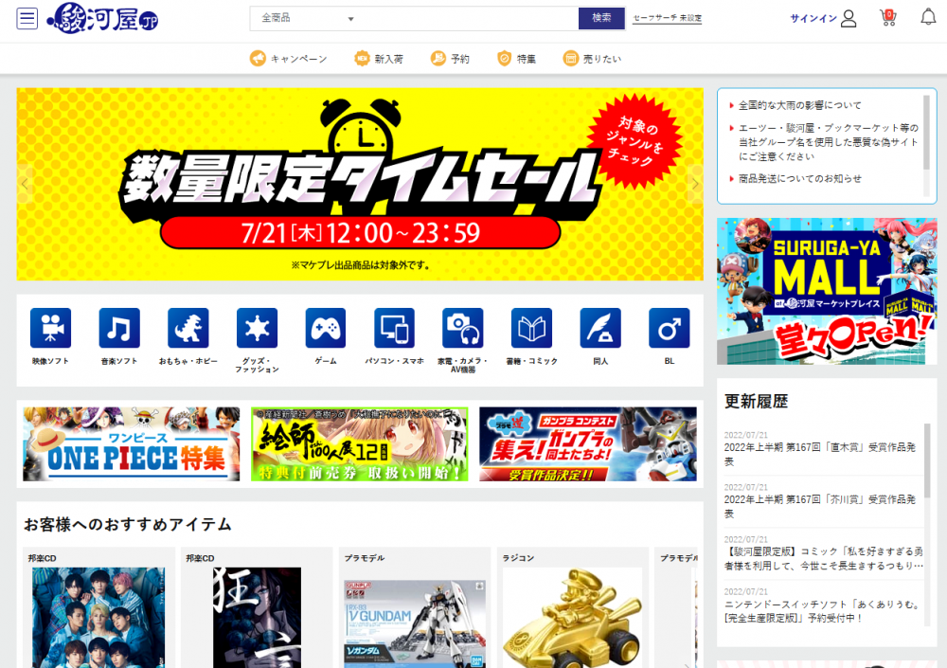Open the ONE PIECE 特集 banner

[131, 443]
